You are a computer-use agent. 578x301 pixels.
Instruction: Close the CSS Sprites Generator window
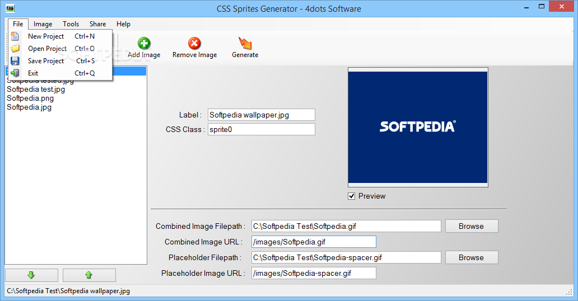[x=562, y=6]
